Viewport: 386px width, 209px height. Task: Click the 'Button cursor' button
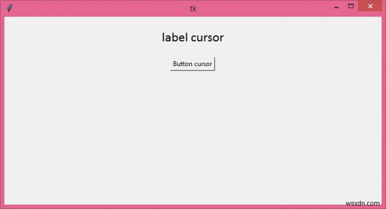click(x=192, y=64)
